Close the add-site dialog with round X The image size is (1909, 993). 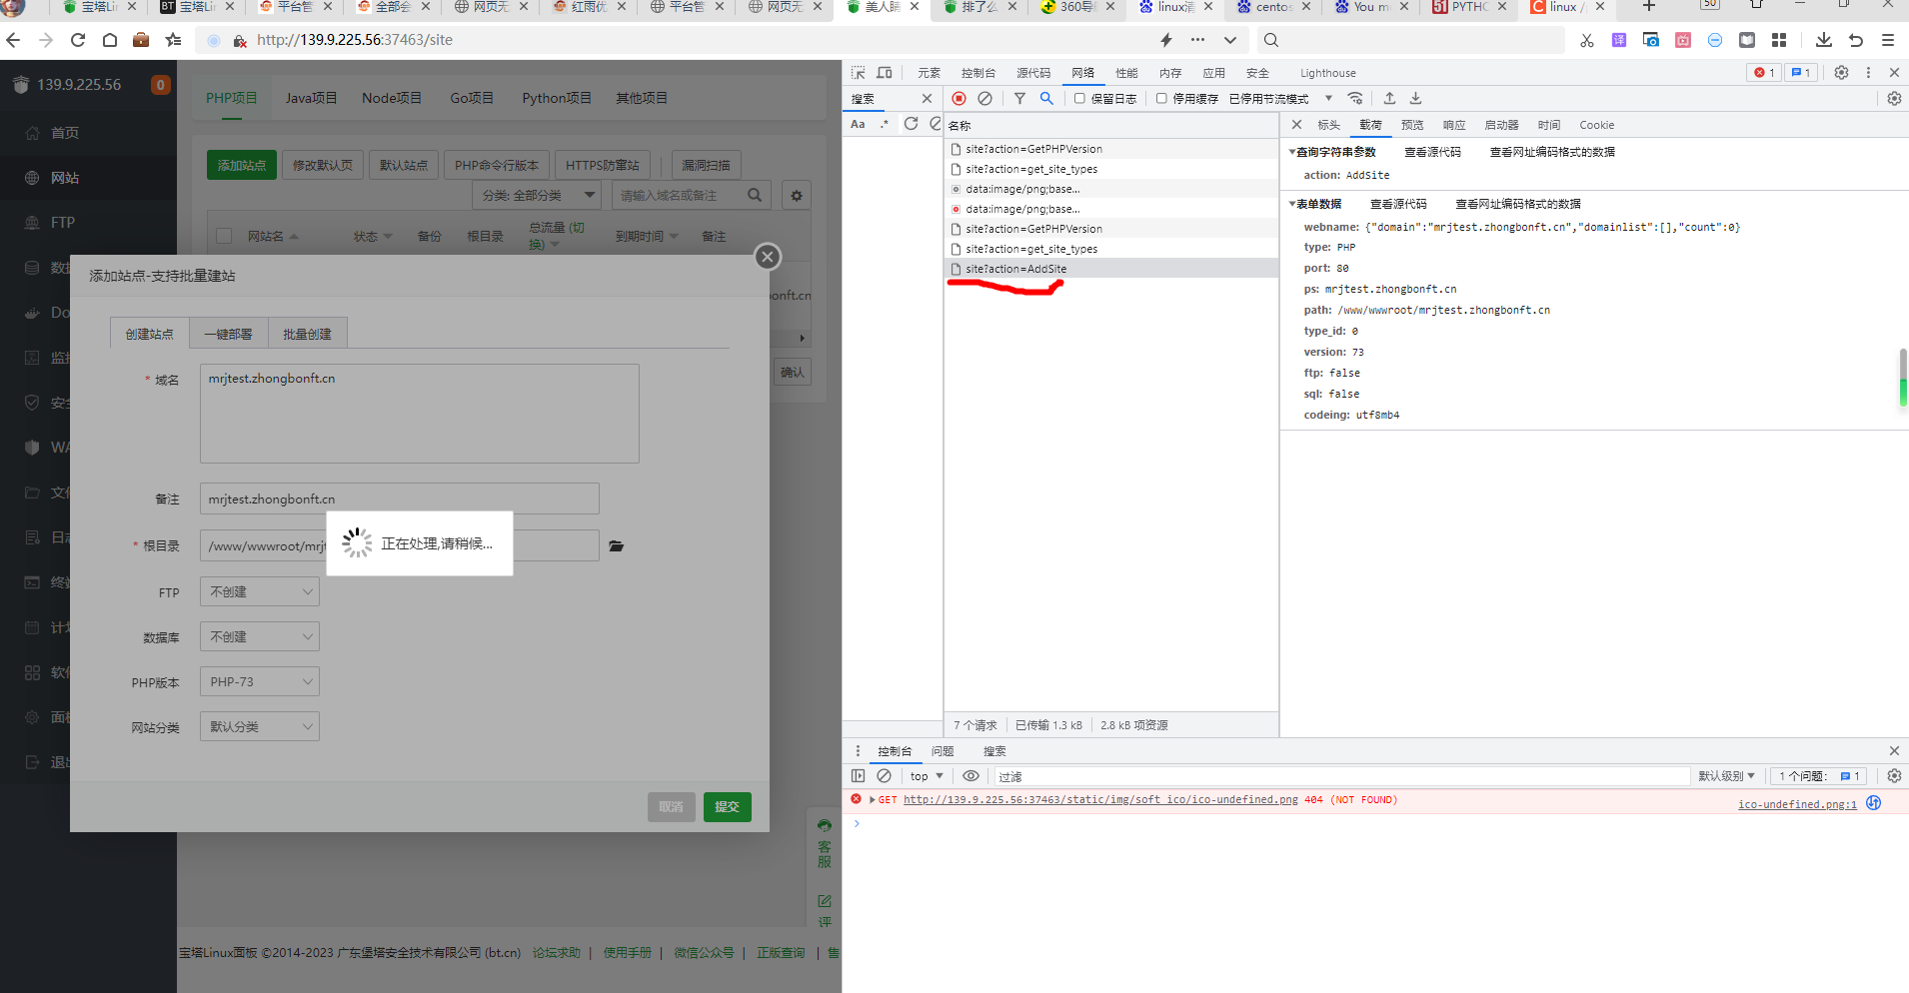coord(767,257)
